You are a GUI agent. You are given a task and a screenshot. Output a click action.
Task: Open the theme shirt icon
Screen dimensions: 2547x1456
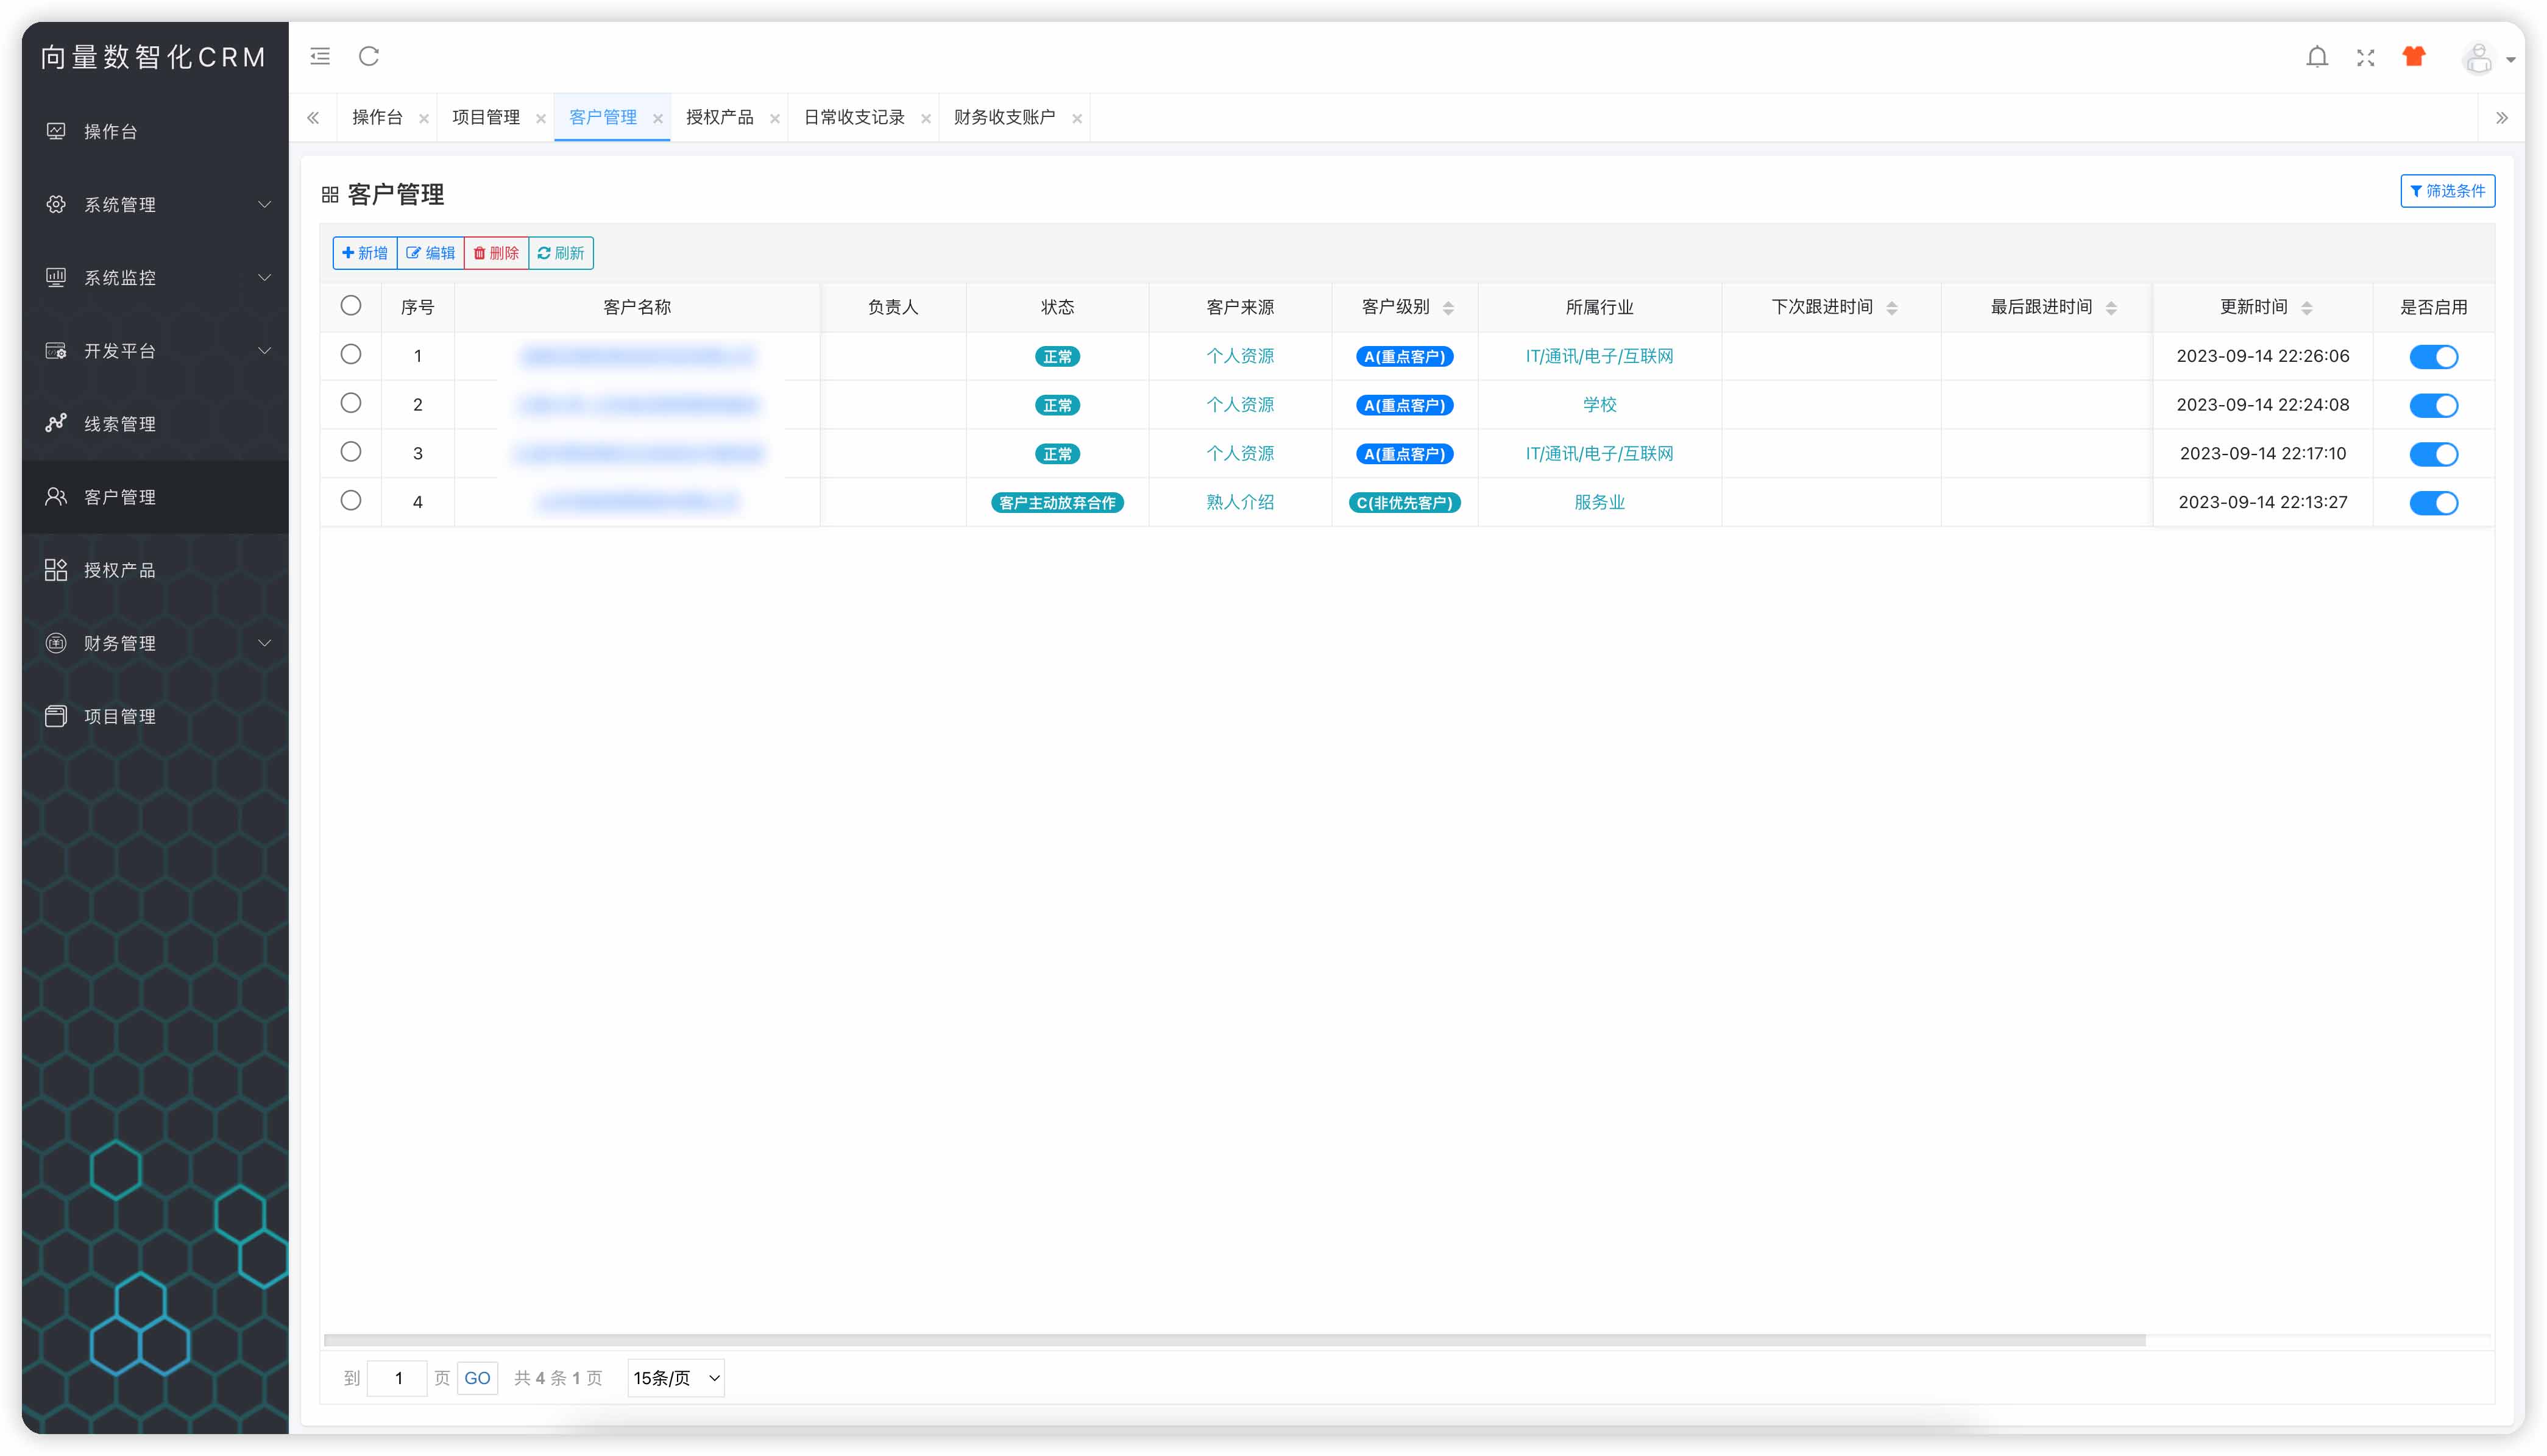2414,57
